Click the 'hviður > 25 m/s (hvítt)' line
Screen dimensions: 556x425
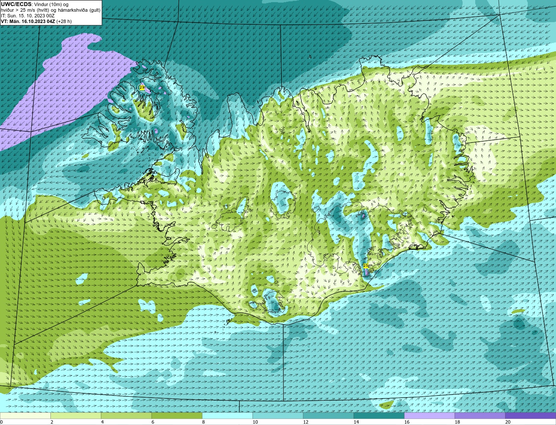[x=27, y=10]
